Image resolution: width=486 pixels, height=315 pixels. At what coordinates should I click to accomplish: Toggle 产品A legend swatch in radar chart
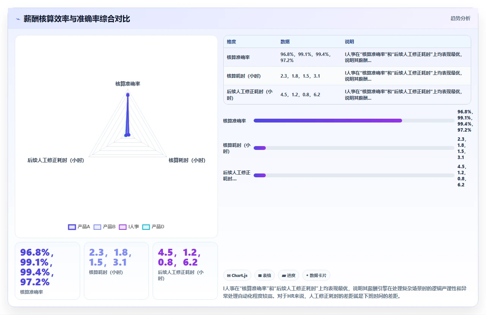[x=72, y=227]
